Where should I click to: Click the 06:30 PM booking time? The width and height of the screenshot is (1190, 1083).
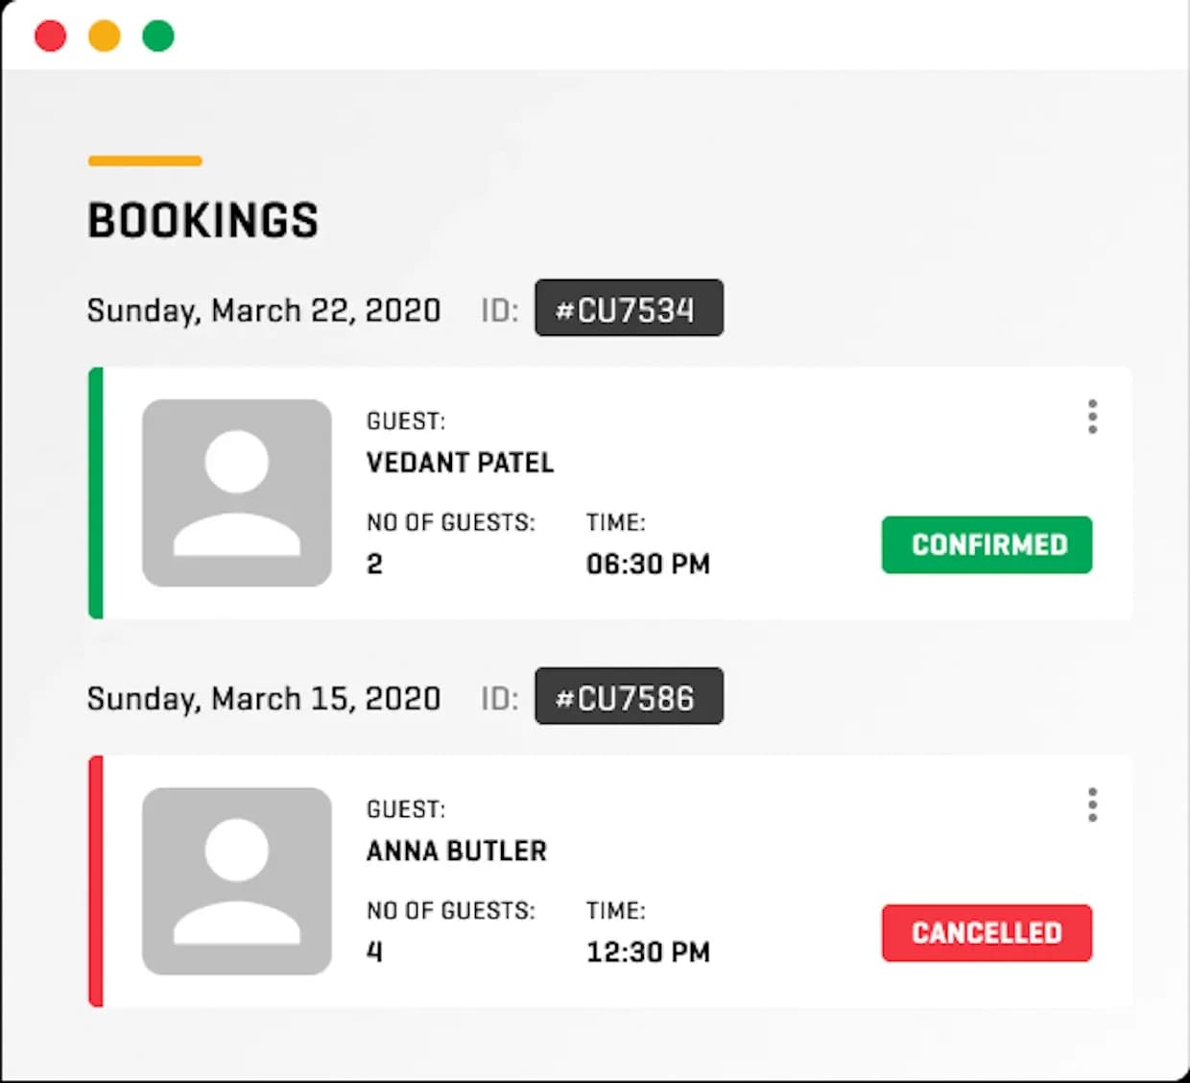pyautogui.click(x=648, y=564)
